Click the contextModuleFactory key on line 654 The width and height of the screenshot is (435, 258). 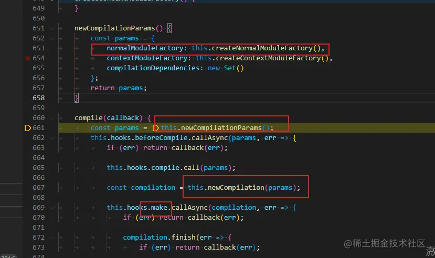click(147, 58)
